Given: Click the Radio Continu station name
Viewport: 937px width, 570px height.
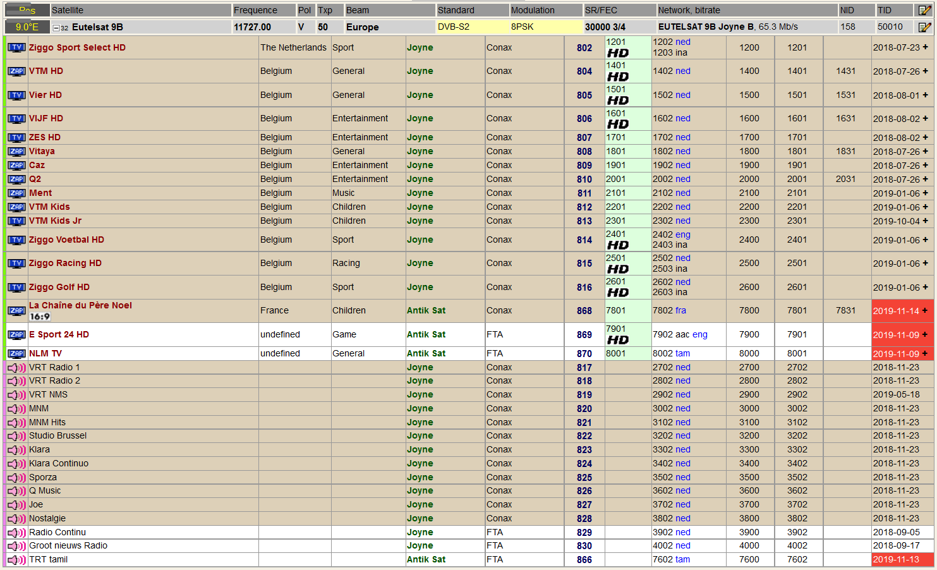Looking at the screenshot, I should (x=57, y=532).
